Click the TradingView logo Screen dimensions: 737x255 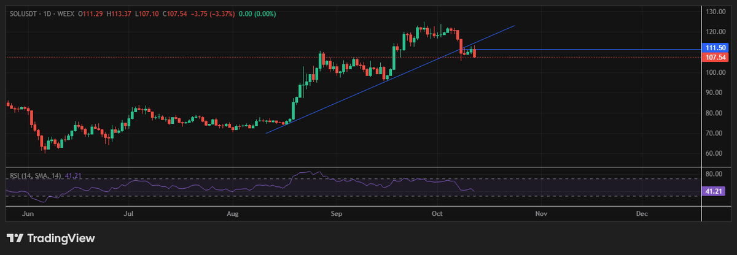click(x=50, y=238)
